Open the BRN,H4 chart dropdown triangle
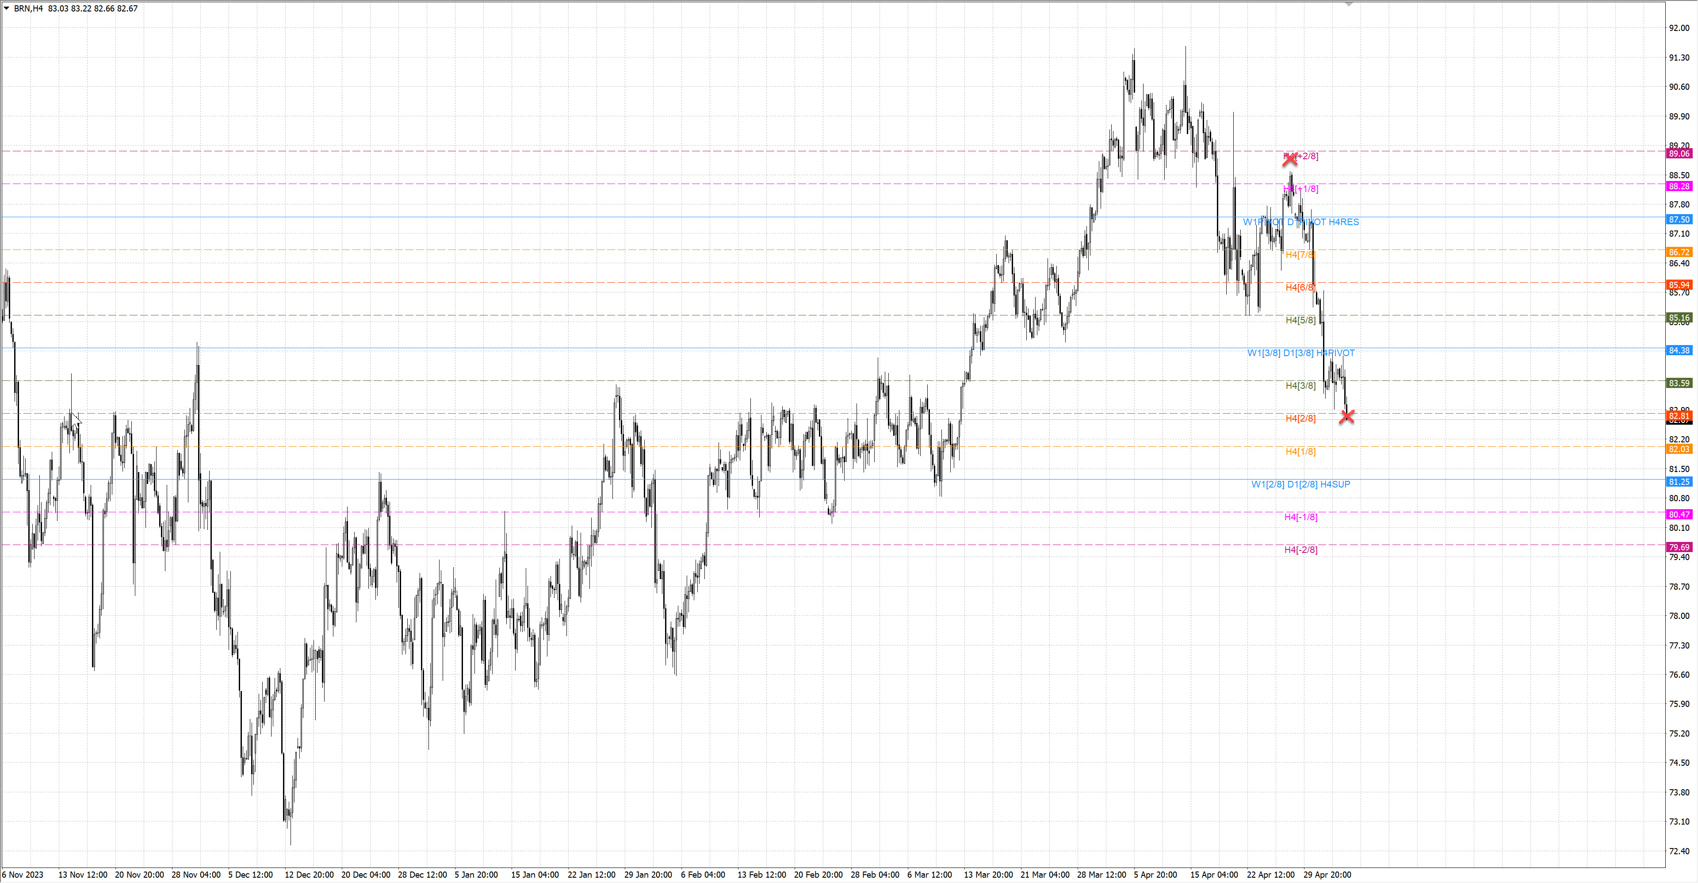 tap(7, 8)
